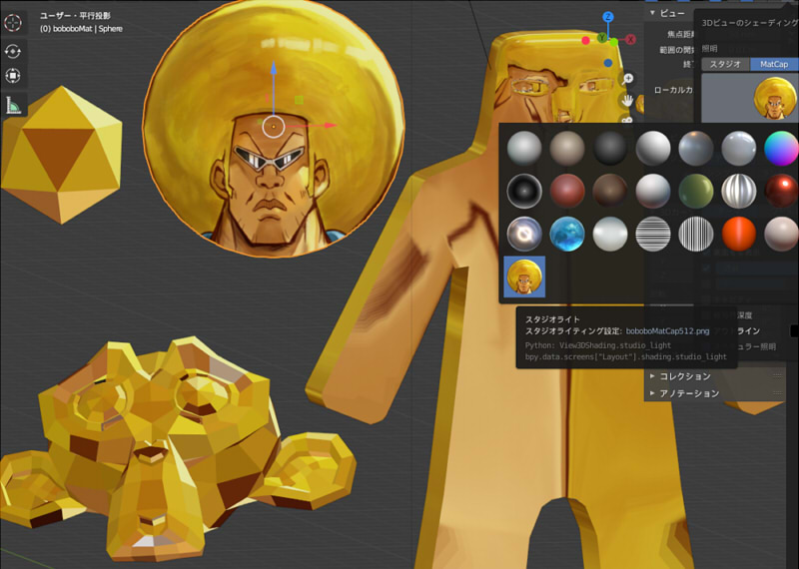Click the bright green negative-Y gizmo dot
The image size is (799, 569).
click(x=614, y=42)
